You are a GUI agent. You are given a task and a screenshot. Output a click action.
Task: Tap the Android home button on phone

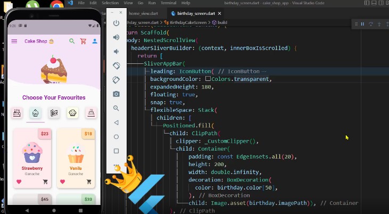54,210
